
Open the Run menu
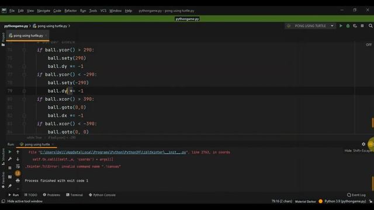point(83,10)
